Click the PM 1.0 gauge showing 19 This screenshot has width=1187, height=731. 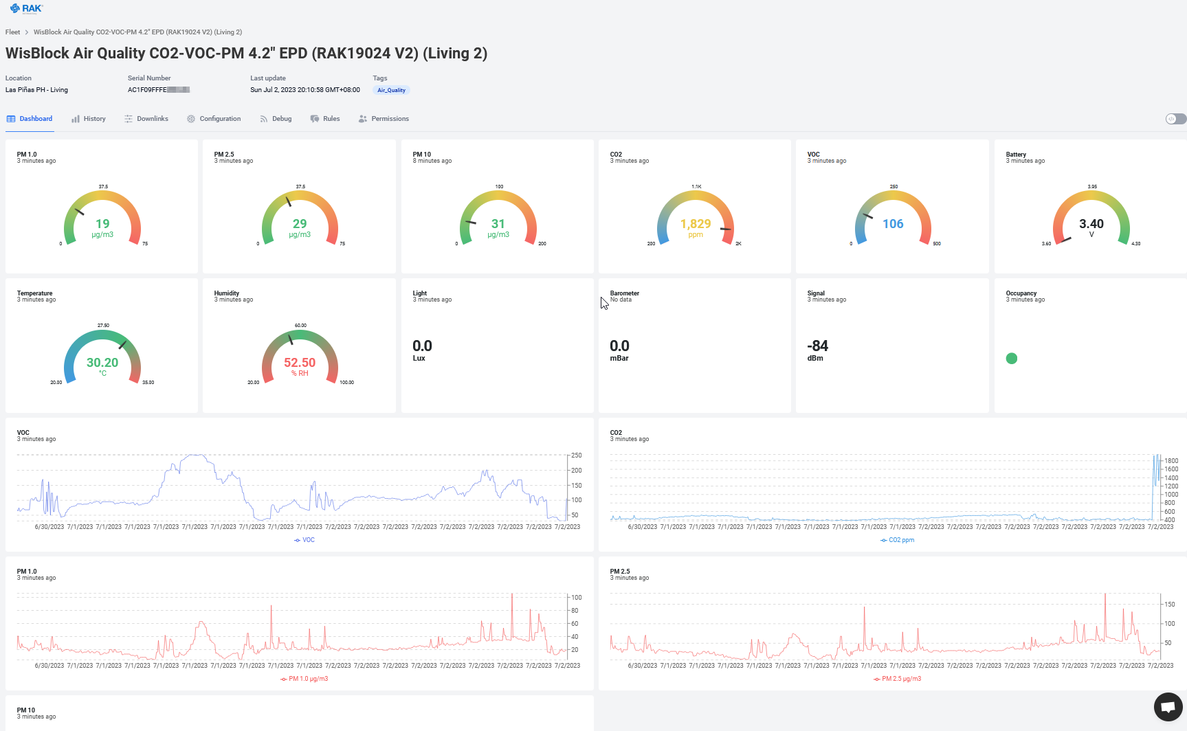click(102, 218)
